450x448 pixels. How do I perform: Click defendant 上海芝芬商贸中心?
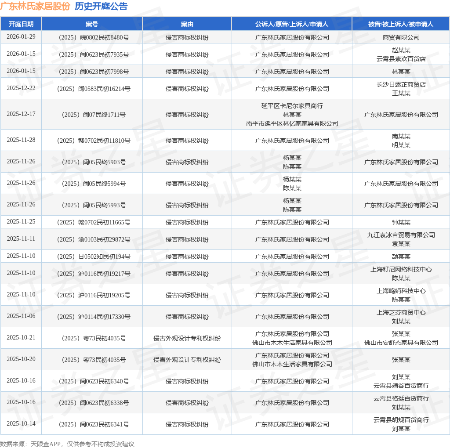pyautogui.click(x=401, y=312)
